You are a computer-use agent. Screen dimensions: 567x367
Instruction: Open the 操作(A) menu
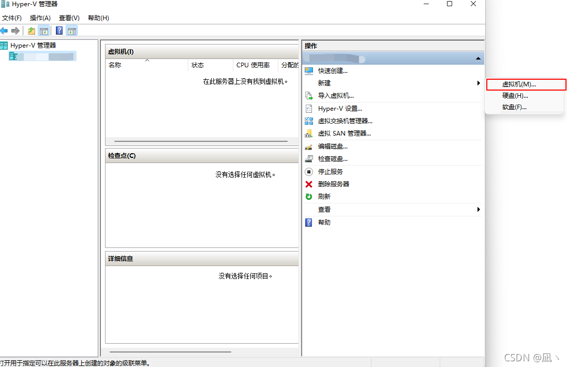point(40,18)
